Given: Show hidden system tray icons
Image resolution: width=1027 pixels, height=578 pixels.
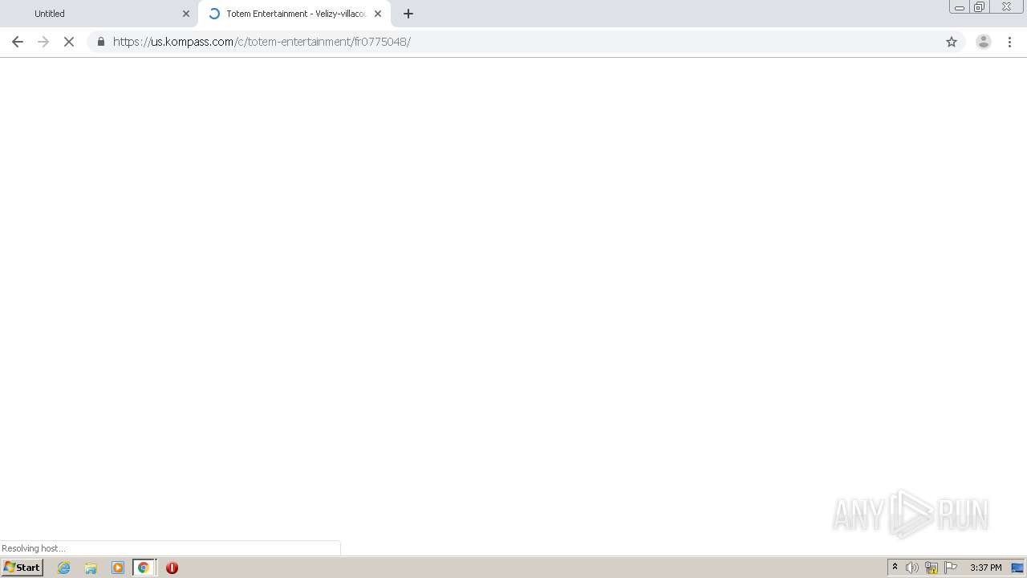Looking at the screenshot, I should [895, 568].
